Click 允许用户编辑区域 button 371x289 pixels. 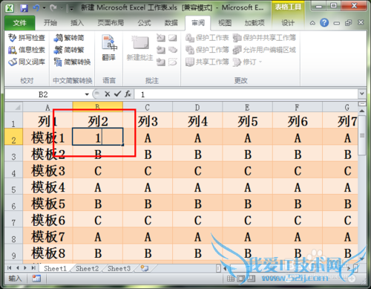[264, 50]
